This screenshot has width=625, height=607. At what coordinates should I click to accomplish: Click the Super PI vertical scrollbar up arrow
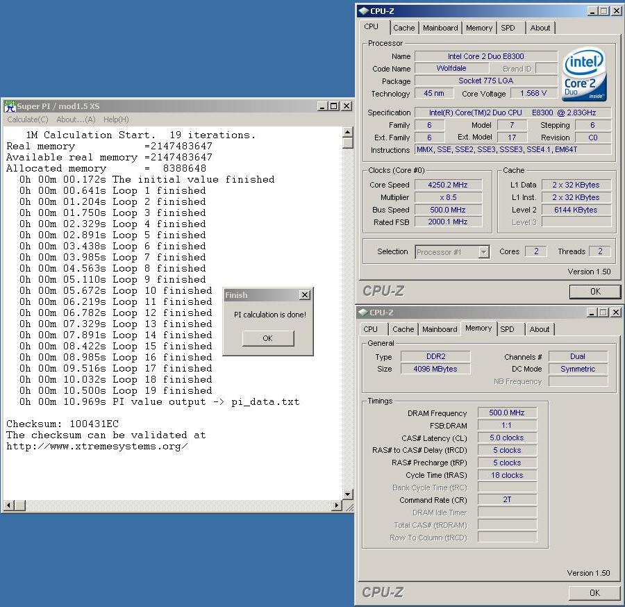(x=348, y=133)
